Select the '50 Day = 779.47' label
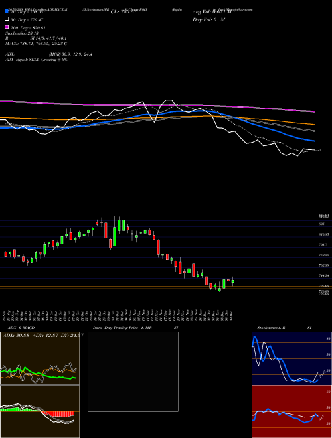Viewport: 332px width, 438px height. pyautogui.click(x=27, y=20)
